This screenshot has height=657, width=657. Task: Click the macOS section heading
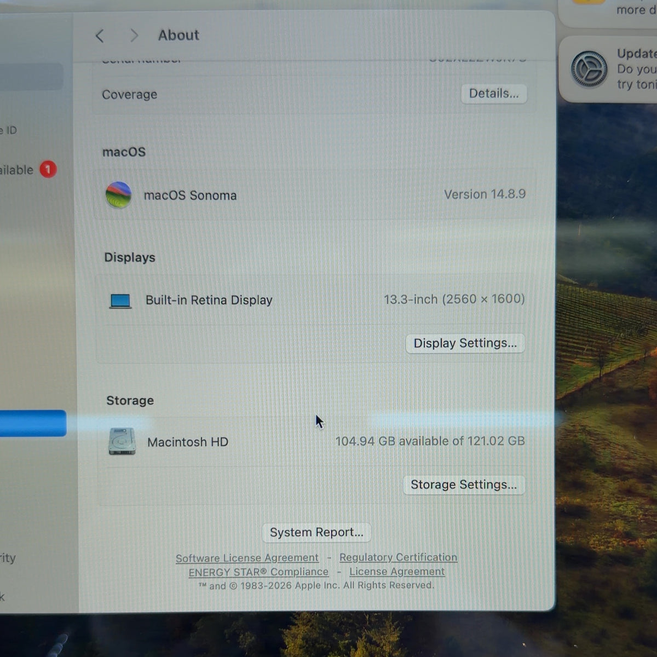(124, 152)
